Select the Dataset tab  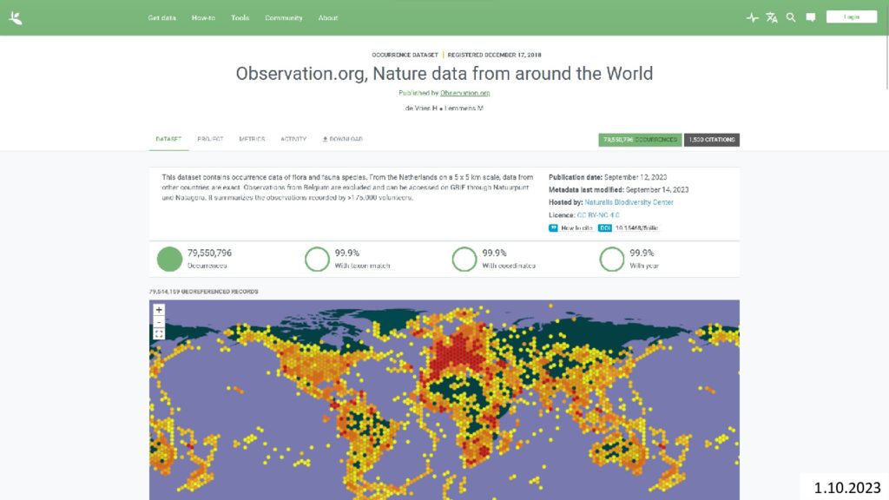point(168,140)
